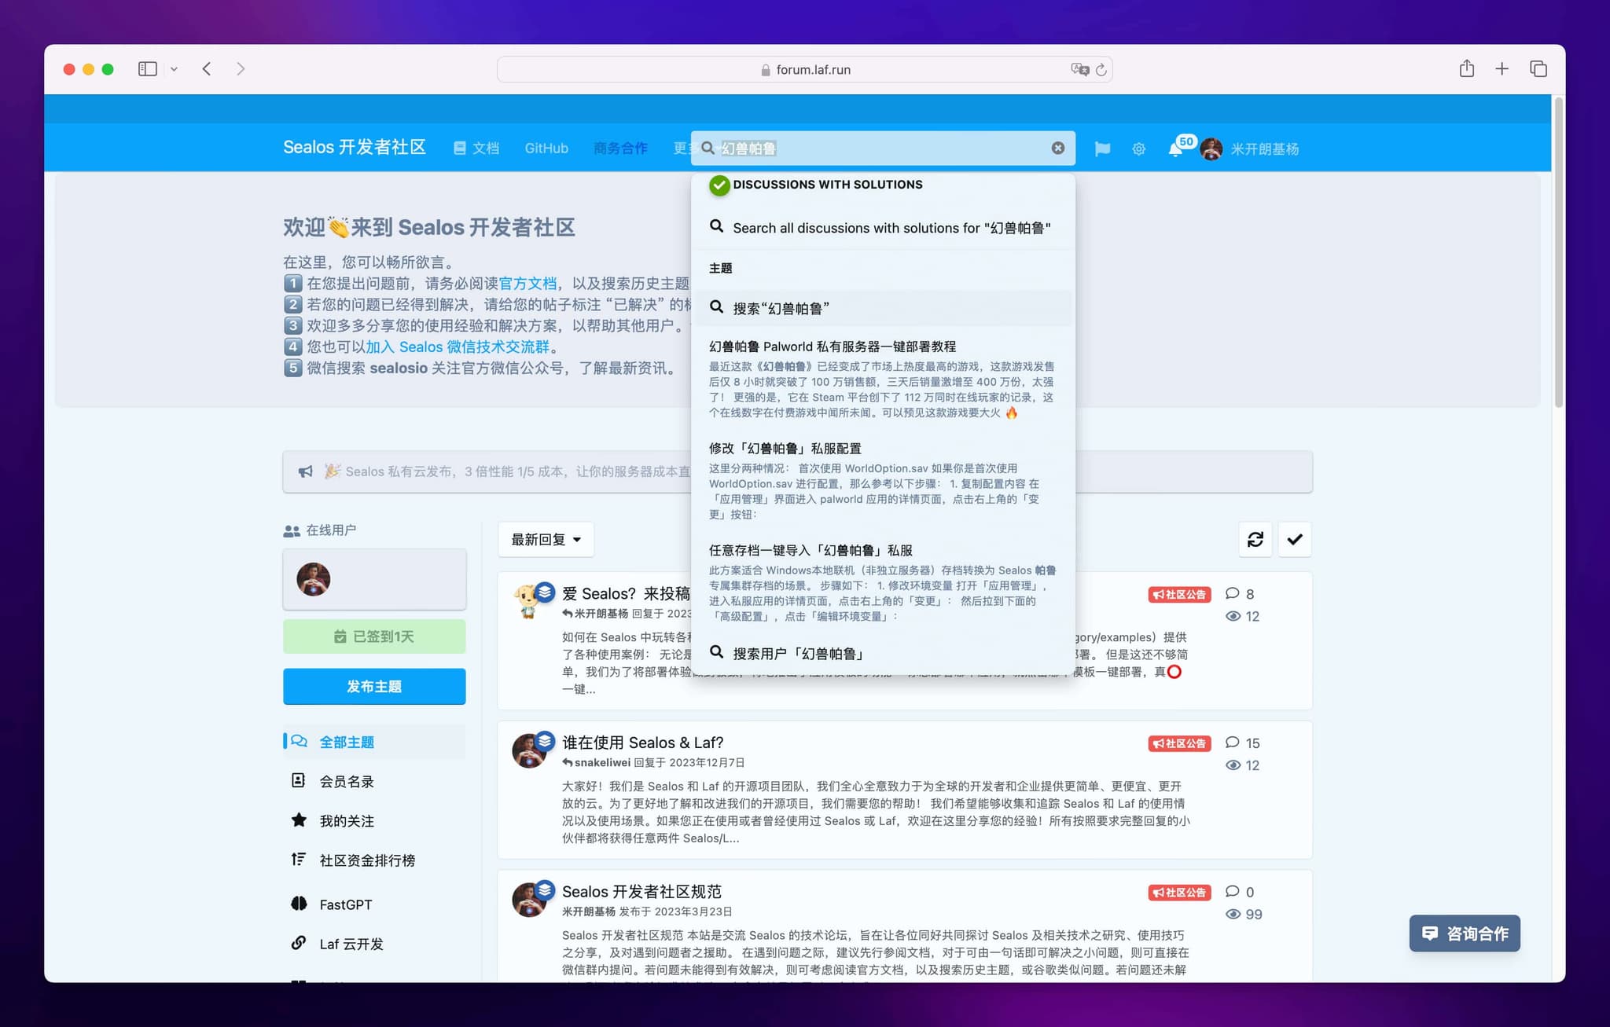Screen dimensions: 1610x1027
Task: Click the 已签到1天 check-in button
Action: 374,636
